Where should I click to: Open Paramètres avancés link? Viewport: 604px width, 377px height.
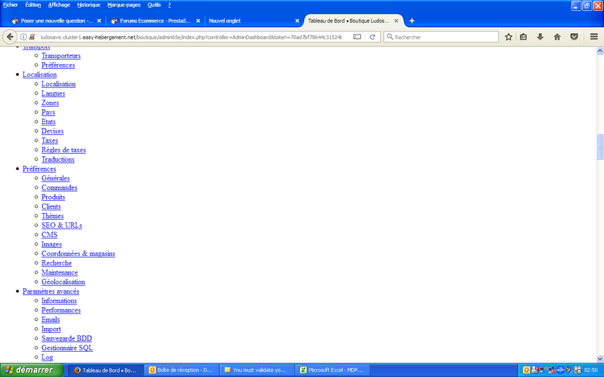point(51,291)
